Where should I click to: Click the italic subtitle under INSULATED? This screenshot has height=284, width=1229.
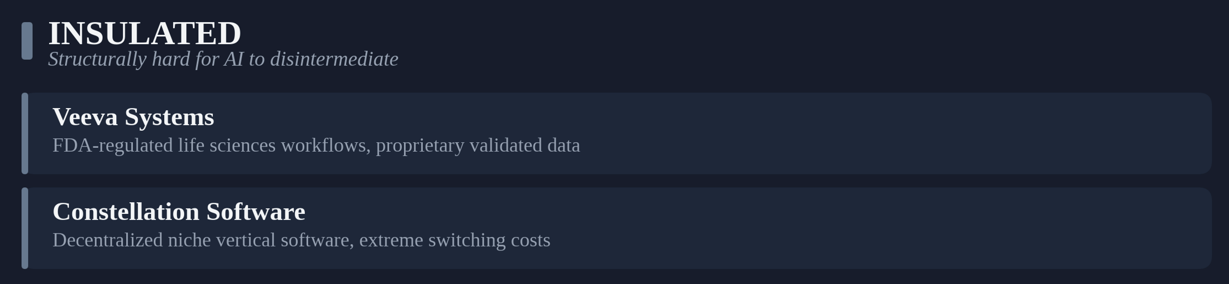[x=223, y=59]
